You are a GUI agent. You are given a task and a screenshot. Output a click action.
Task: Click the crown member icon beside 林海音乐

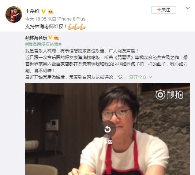pos(56,38)
